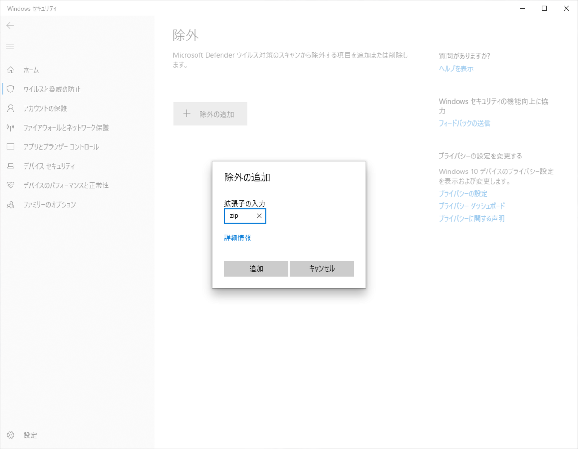The width and height of the screenshot is (578, 449).
Task: Click the heart icon for device performance
Action: (11, 185)
